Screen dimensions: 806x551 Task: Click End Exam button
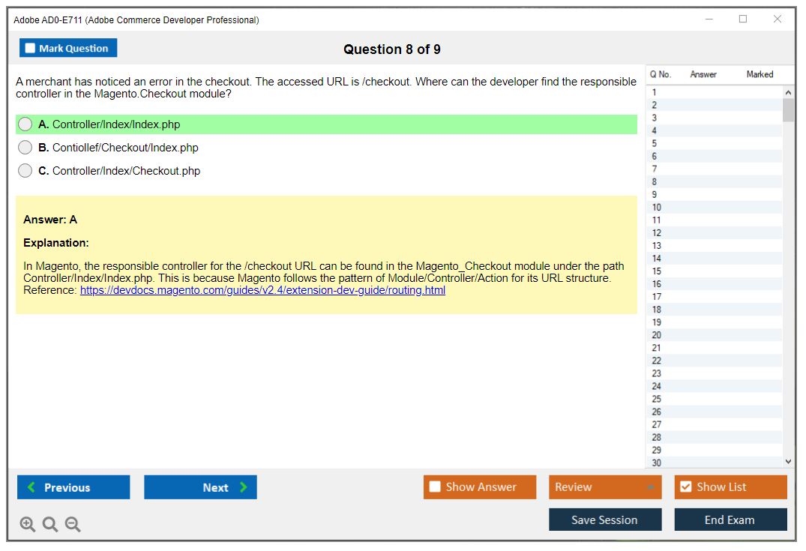730,520
